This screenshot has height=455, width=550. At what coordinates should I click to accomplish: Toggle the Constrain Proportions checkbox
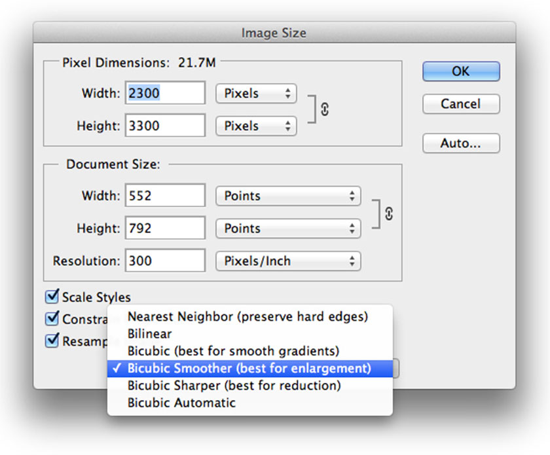(52, 319)
